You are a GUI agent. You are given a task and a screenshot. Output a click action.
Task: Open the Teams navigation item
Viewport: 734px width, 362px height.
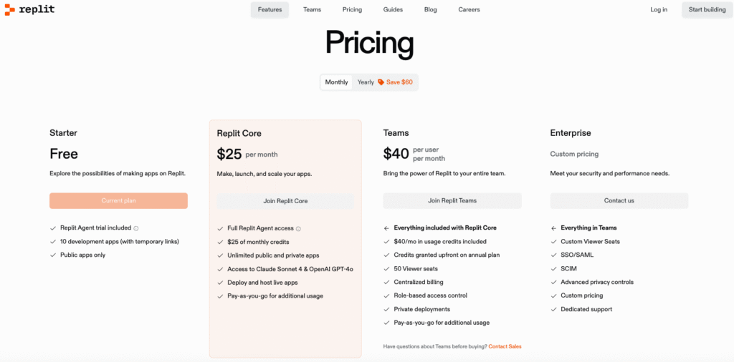312,10
